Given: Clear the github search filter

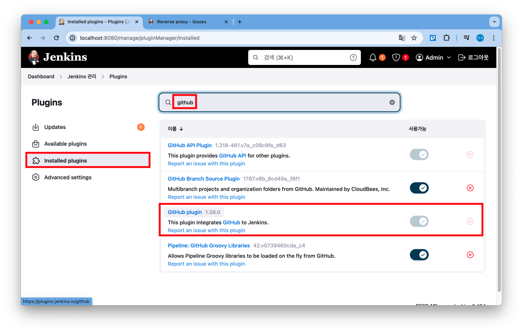Looking at the screenshot, I should click(392, 102).
